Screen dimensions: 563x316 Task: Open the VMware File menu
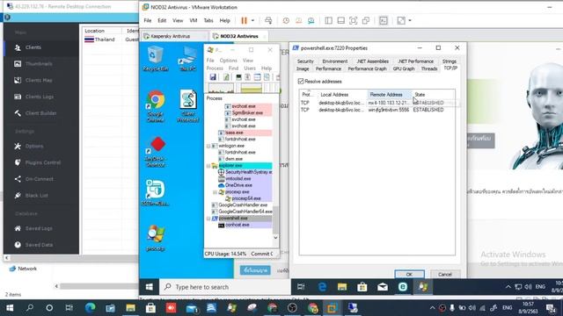[148, 21]
